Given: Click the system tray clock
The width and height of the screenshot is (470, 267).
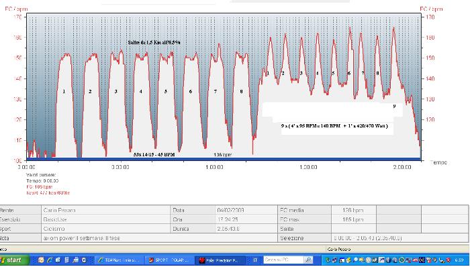Looking at the screenshot, I should tap(459, 260).
